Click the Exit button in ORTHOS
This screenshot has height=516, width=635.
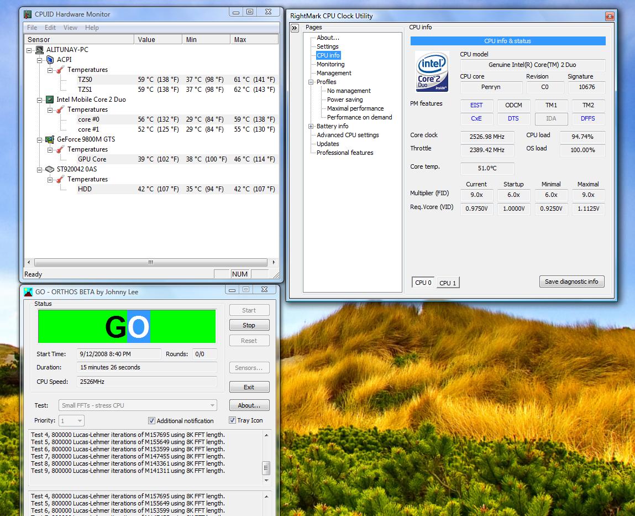coord(249,387)
